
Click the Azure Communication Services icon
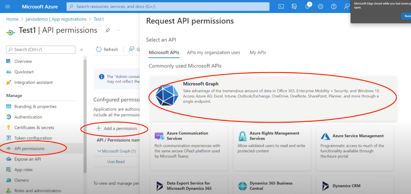pos(159,136)
